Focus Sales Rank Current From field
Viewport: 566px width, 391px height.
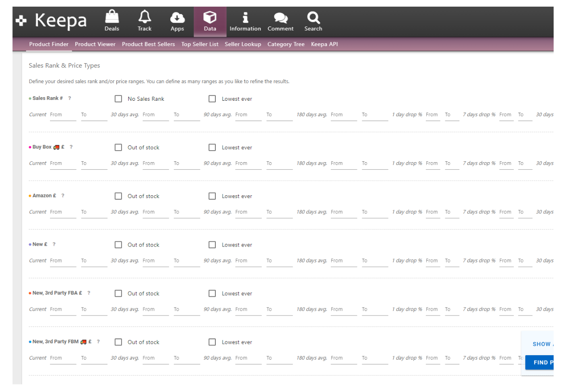63,115
